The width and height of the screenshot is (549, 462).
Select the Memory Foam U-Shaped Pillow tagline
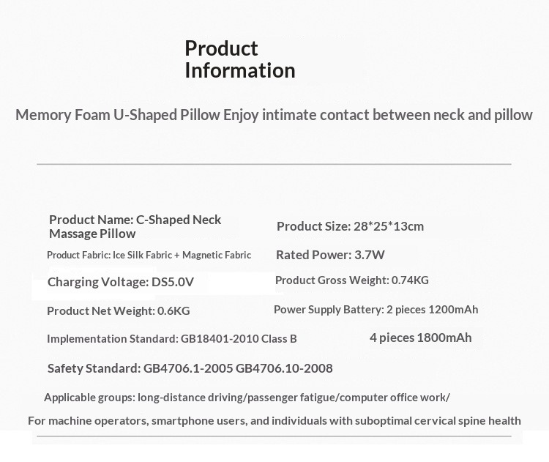[x=274, y=115]
